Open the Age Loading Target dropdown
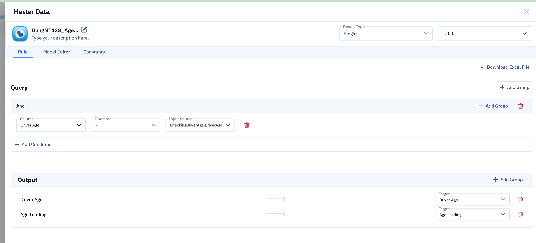This screenshot has height=243, width=536. pyautogui.click(x=472, y=214)
